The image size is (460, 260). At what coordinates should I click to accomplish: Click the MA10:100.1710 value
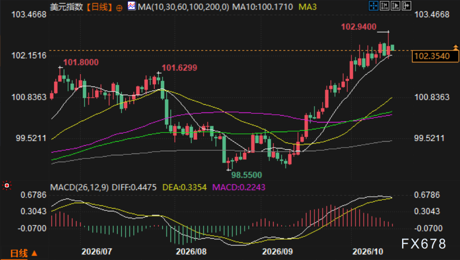[x=263, y=7]
